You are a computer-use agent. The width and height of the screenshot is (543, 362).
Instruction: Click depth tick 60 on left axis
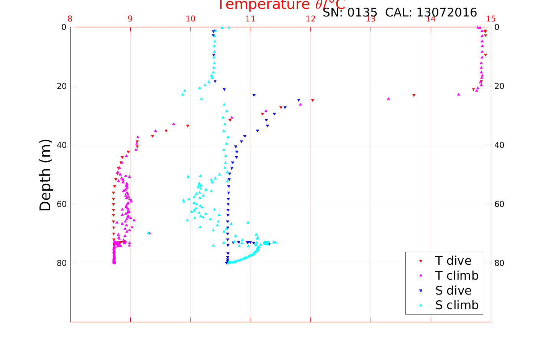click(61, 204)
